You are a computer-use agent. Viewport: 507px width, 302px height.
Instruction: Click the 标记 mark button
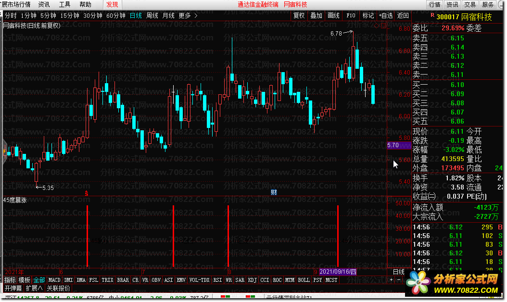(368, 15)
